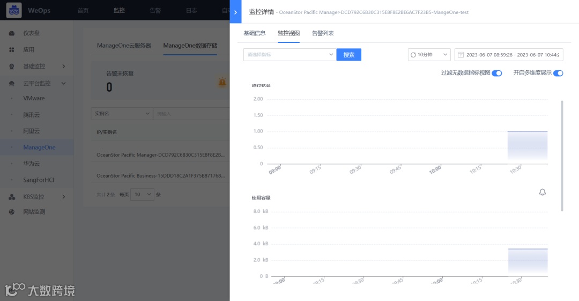Expand the 基础监控 submenu arrow

64,66
